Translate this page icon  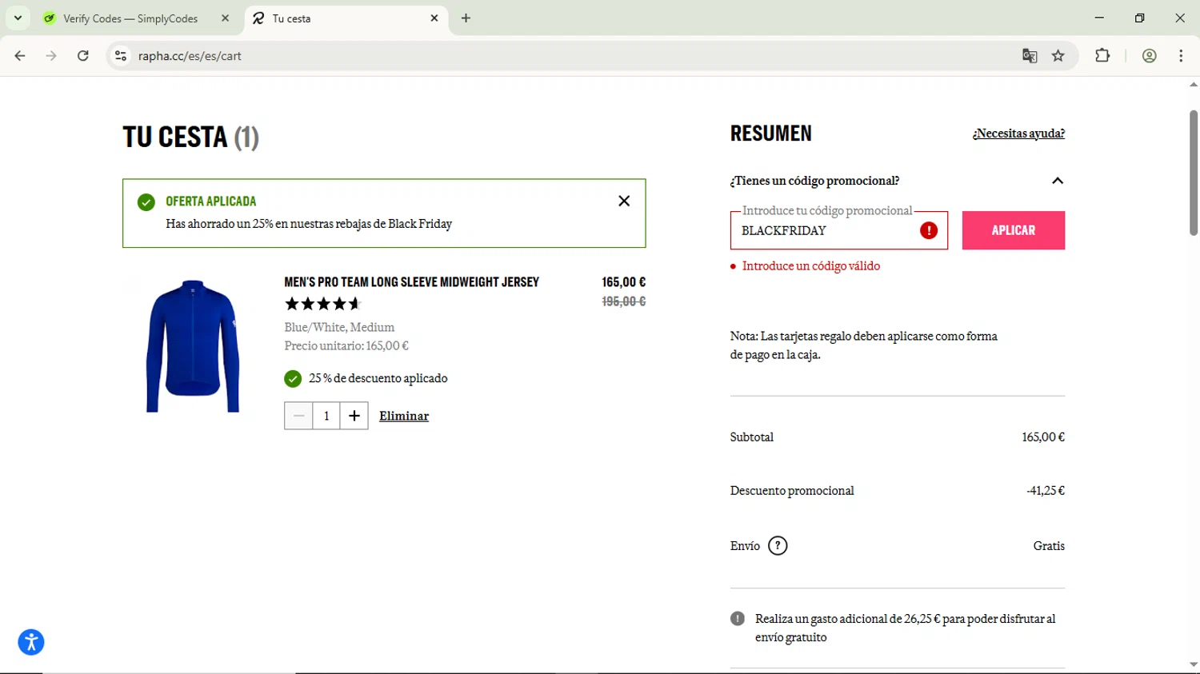tap(1030, 56)
